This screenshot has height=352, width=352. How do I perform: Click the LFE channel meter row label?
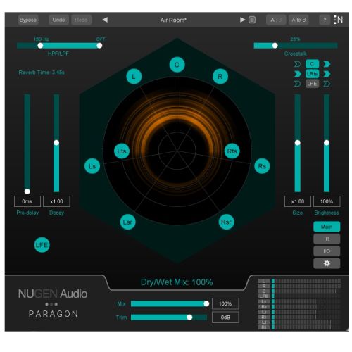[263, 296]
